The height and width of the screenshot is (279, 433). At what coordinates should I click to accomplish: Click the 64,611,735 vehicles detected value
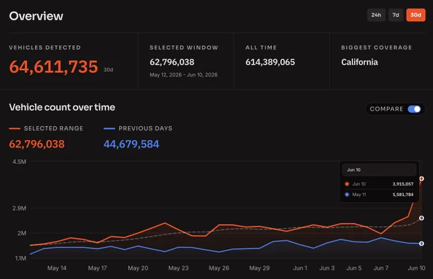coord(53,67)
